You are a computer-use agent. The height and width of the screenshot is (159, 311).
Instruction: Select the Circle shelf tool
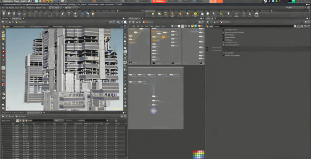point(40,14)
